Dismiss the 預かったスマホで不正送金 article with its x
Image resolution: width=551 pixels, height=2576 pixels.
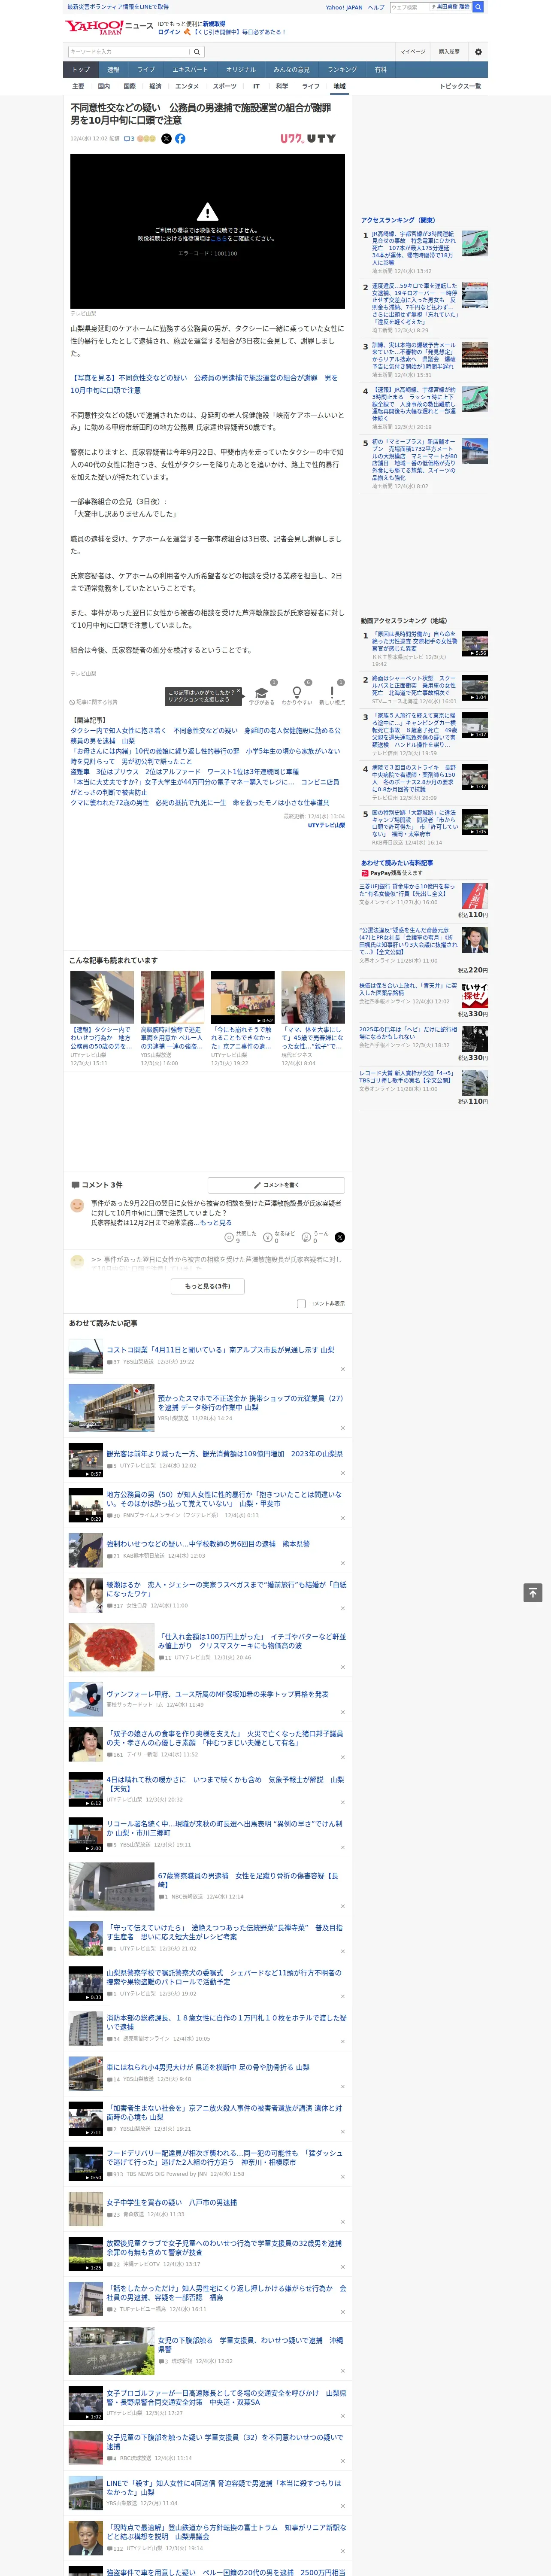(343, 1427)
